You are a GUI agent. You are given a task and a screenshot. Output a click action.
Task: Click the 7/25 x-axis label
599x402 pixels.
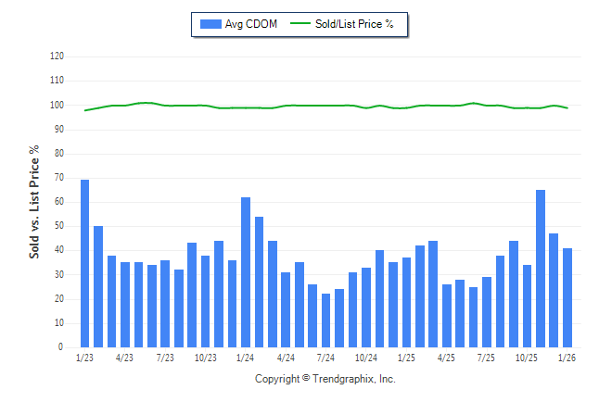pyautogui.click(x=487, y=358)
